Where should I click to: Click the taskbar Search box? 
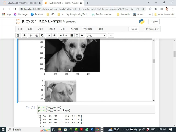pyautogui.click(x=29, y=130)
